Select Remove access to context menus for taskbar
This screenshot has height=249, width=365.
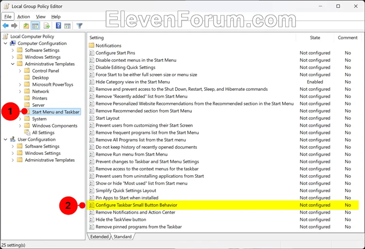click(147, 169)
